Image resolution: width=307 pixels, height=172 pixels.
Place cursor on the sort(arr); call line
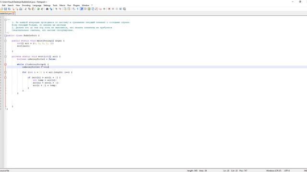(x=24, y=46)
